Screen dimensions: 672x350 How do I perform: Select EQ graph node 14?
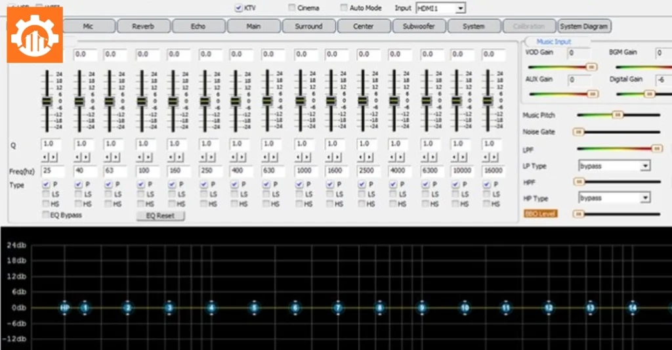(633, 307)
